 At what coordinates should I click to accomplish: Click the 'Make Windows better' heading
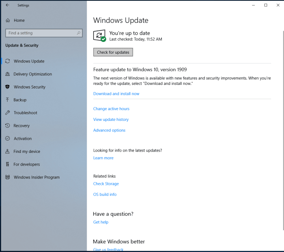point(119,241)
